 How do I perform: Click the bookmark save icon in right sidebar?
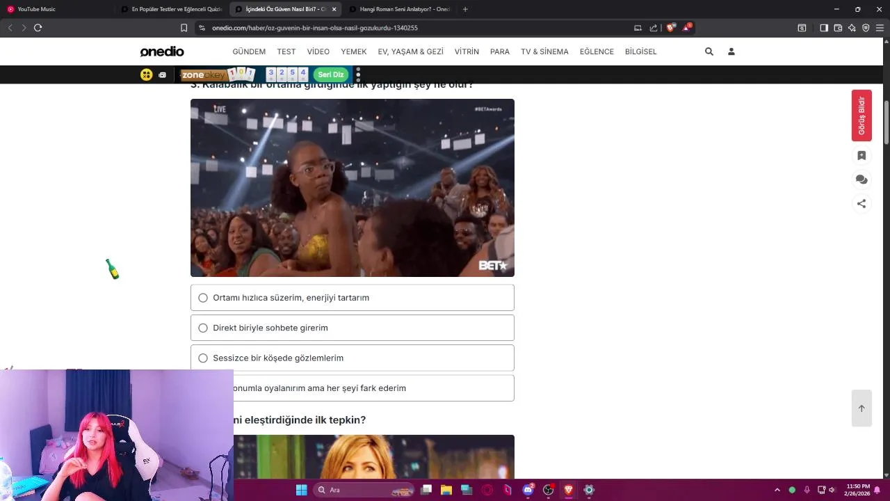pyautogui.click(x=861, y=156)
